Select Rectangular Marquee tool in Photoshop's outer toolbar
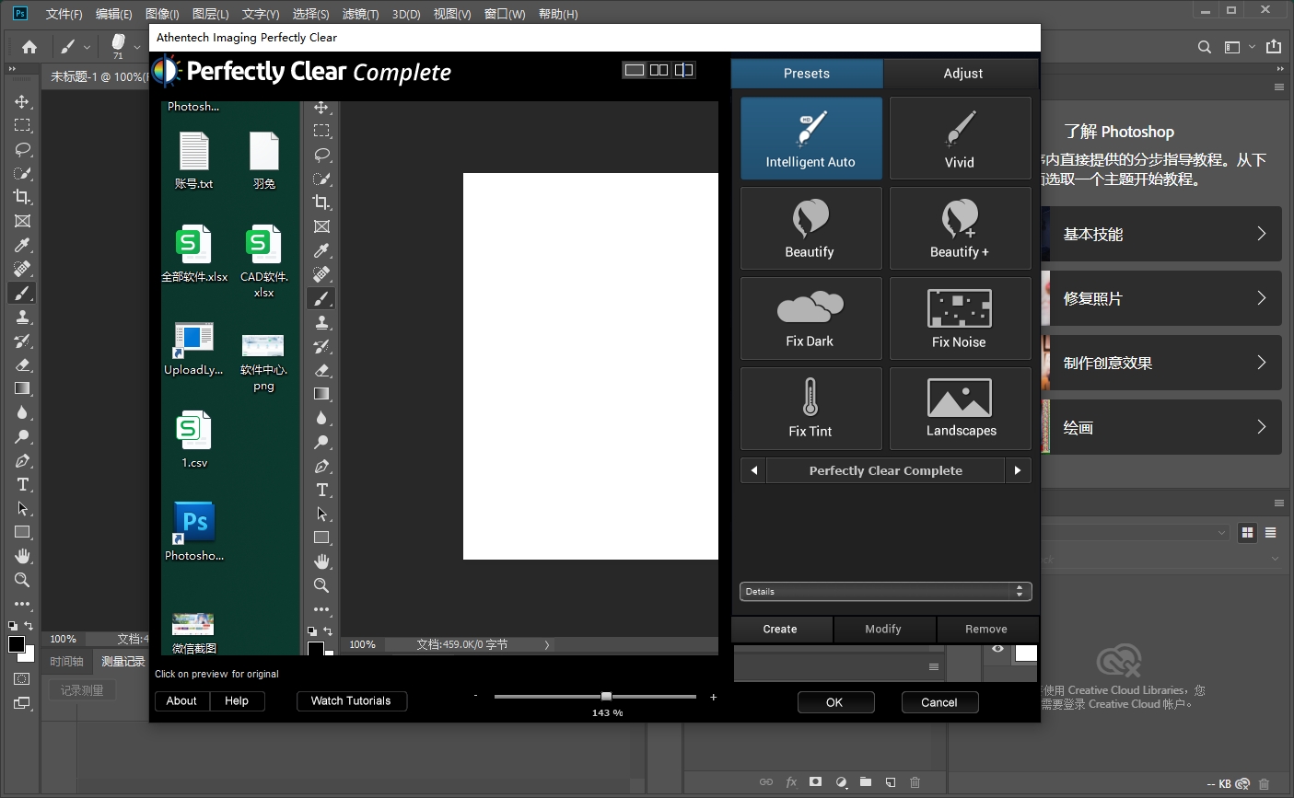 coord(22,125)
